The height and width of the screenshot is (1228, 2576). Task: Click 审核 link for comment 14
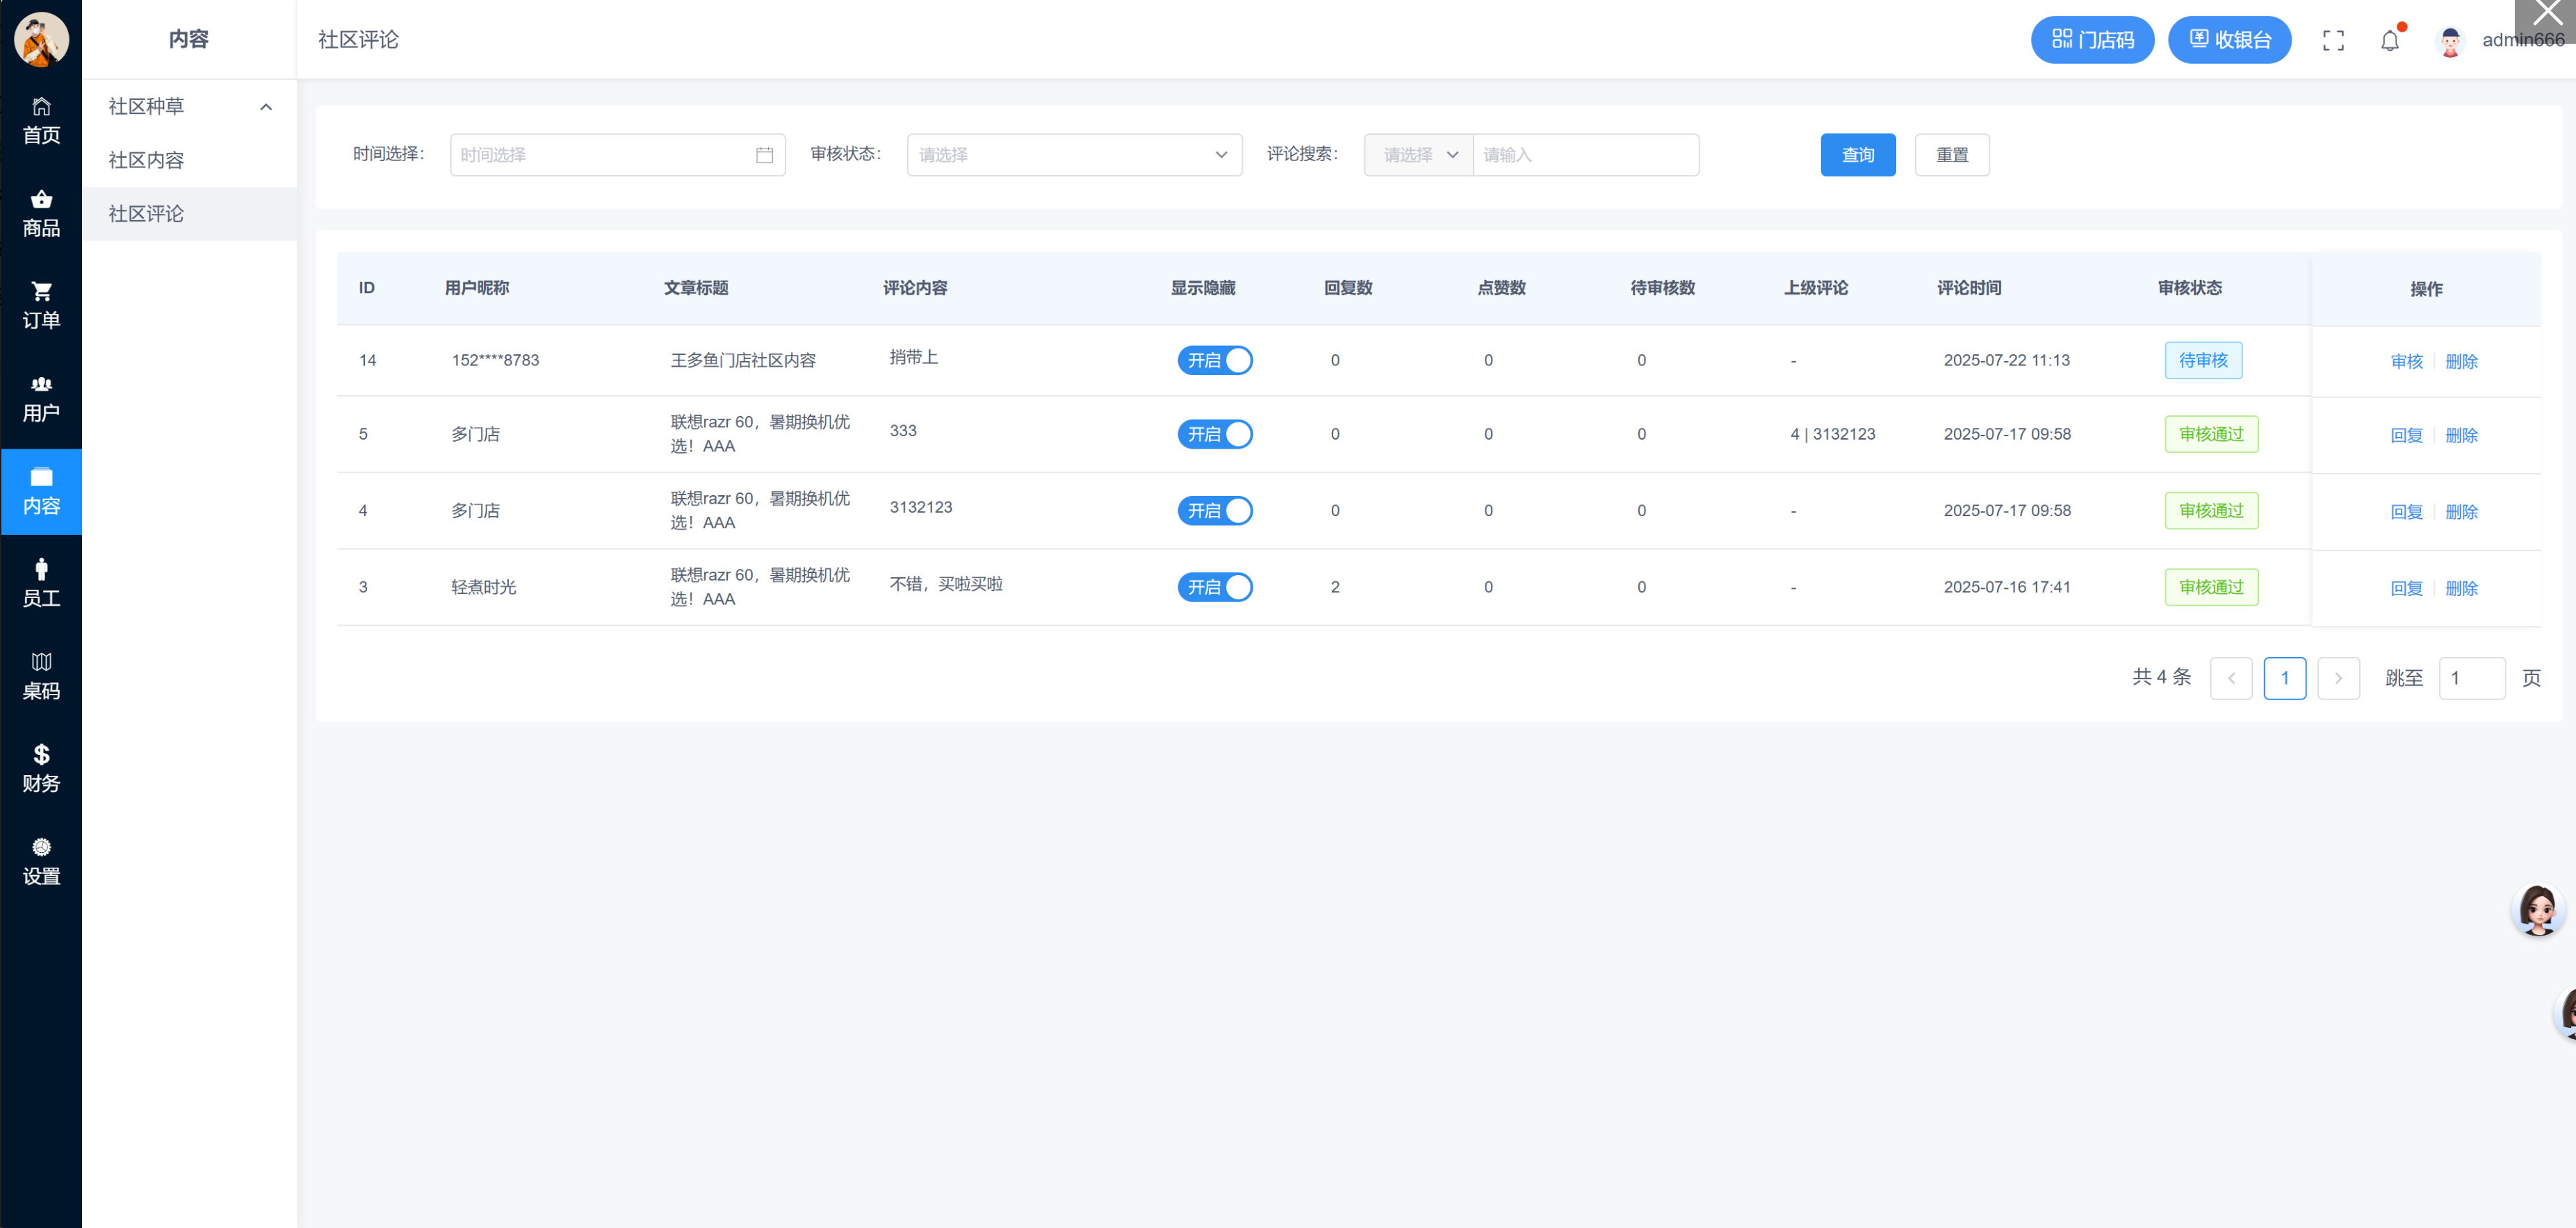[x=2406, y=362]
